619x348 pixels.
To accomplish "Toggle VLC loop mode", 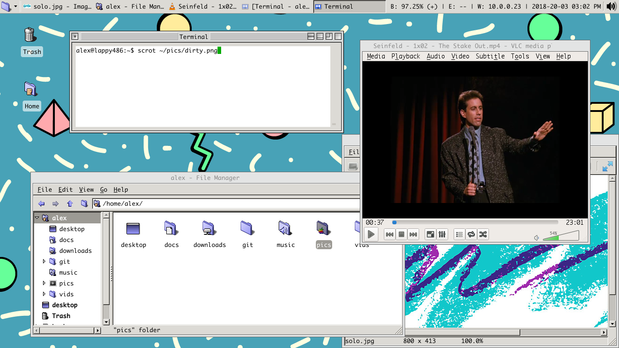I will [471, 234].
